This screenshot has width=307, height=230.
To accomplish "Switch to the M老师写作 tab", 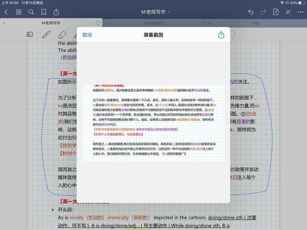I will click(51, 23).
